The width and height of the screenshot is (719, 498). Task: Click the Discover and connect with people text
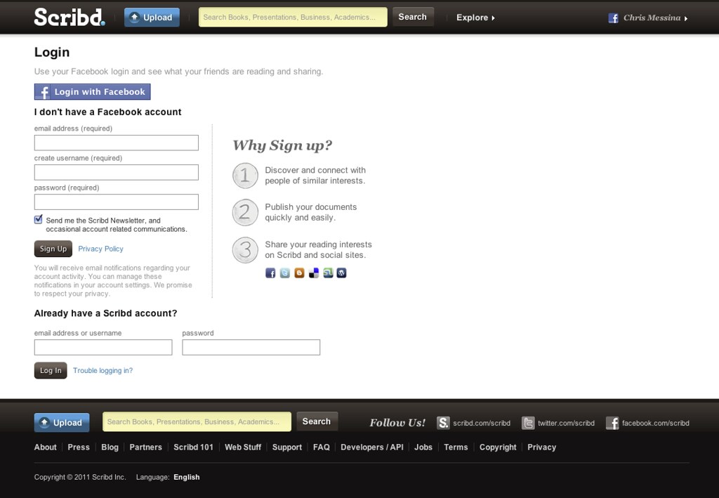pos(315,175)
